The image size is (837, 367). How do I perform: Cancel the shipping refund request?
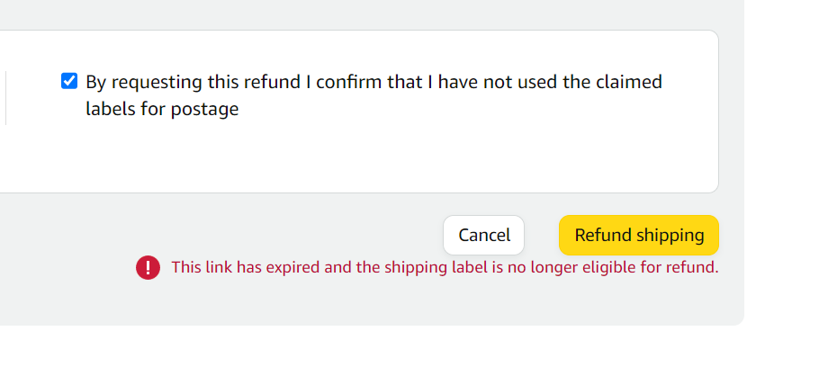pyautogui.click(x=484, y=236)
